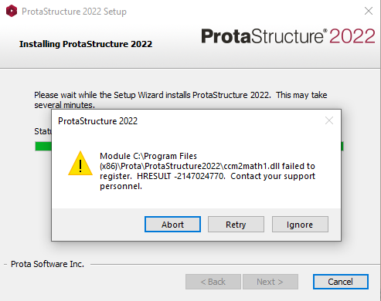Screen dimensions: 381x301
Task: Click the progress bar's right end
Action: pyautogui.click(x=342, y=146)
